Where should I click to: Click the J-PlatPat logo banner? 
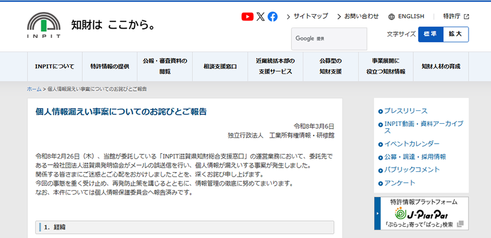click(x=421, y=213)
